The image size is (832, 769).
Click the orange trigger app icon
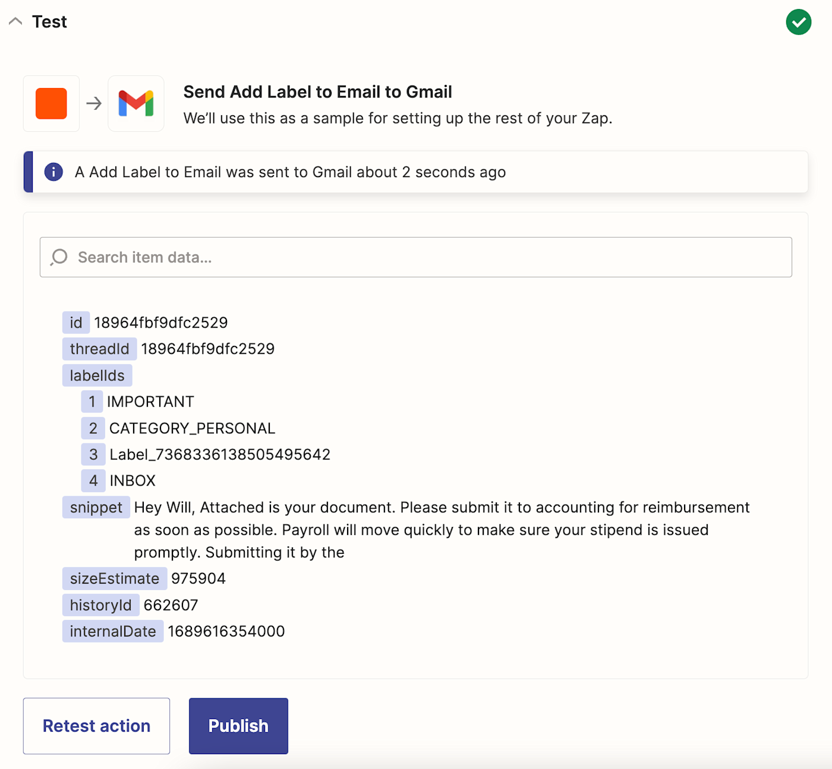[51, 103]
